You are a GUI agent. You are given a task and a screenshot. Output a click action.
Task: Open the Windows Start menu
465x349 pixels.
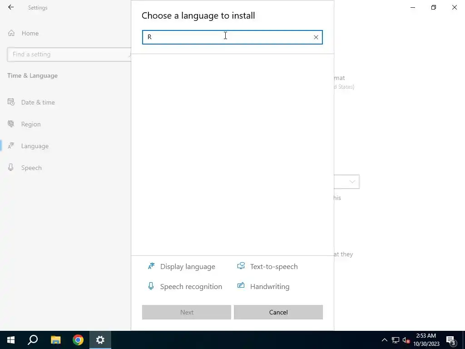11,340
